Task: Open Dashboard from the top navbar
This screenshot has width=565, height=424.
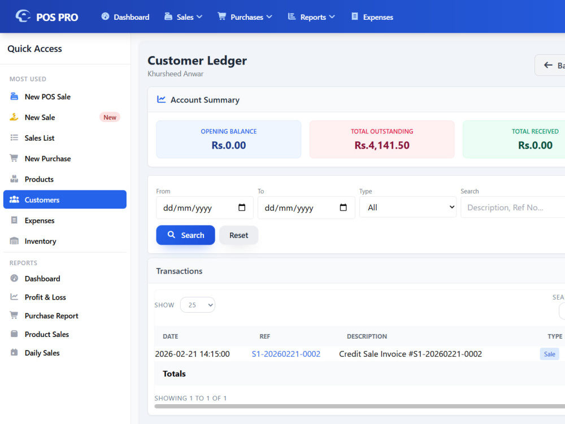Action: pyautogui.click(x=125, y=17)
